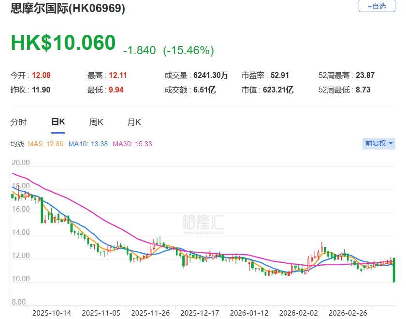Click the 2025-11-05 date axis label
The image size is (406, 319).
pos(101,313)
